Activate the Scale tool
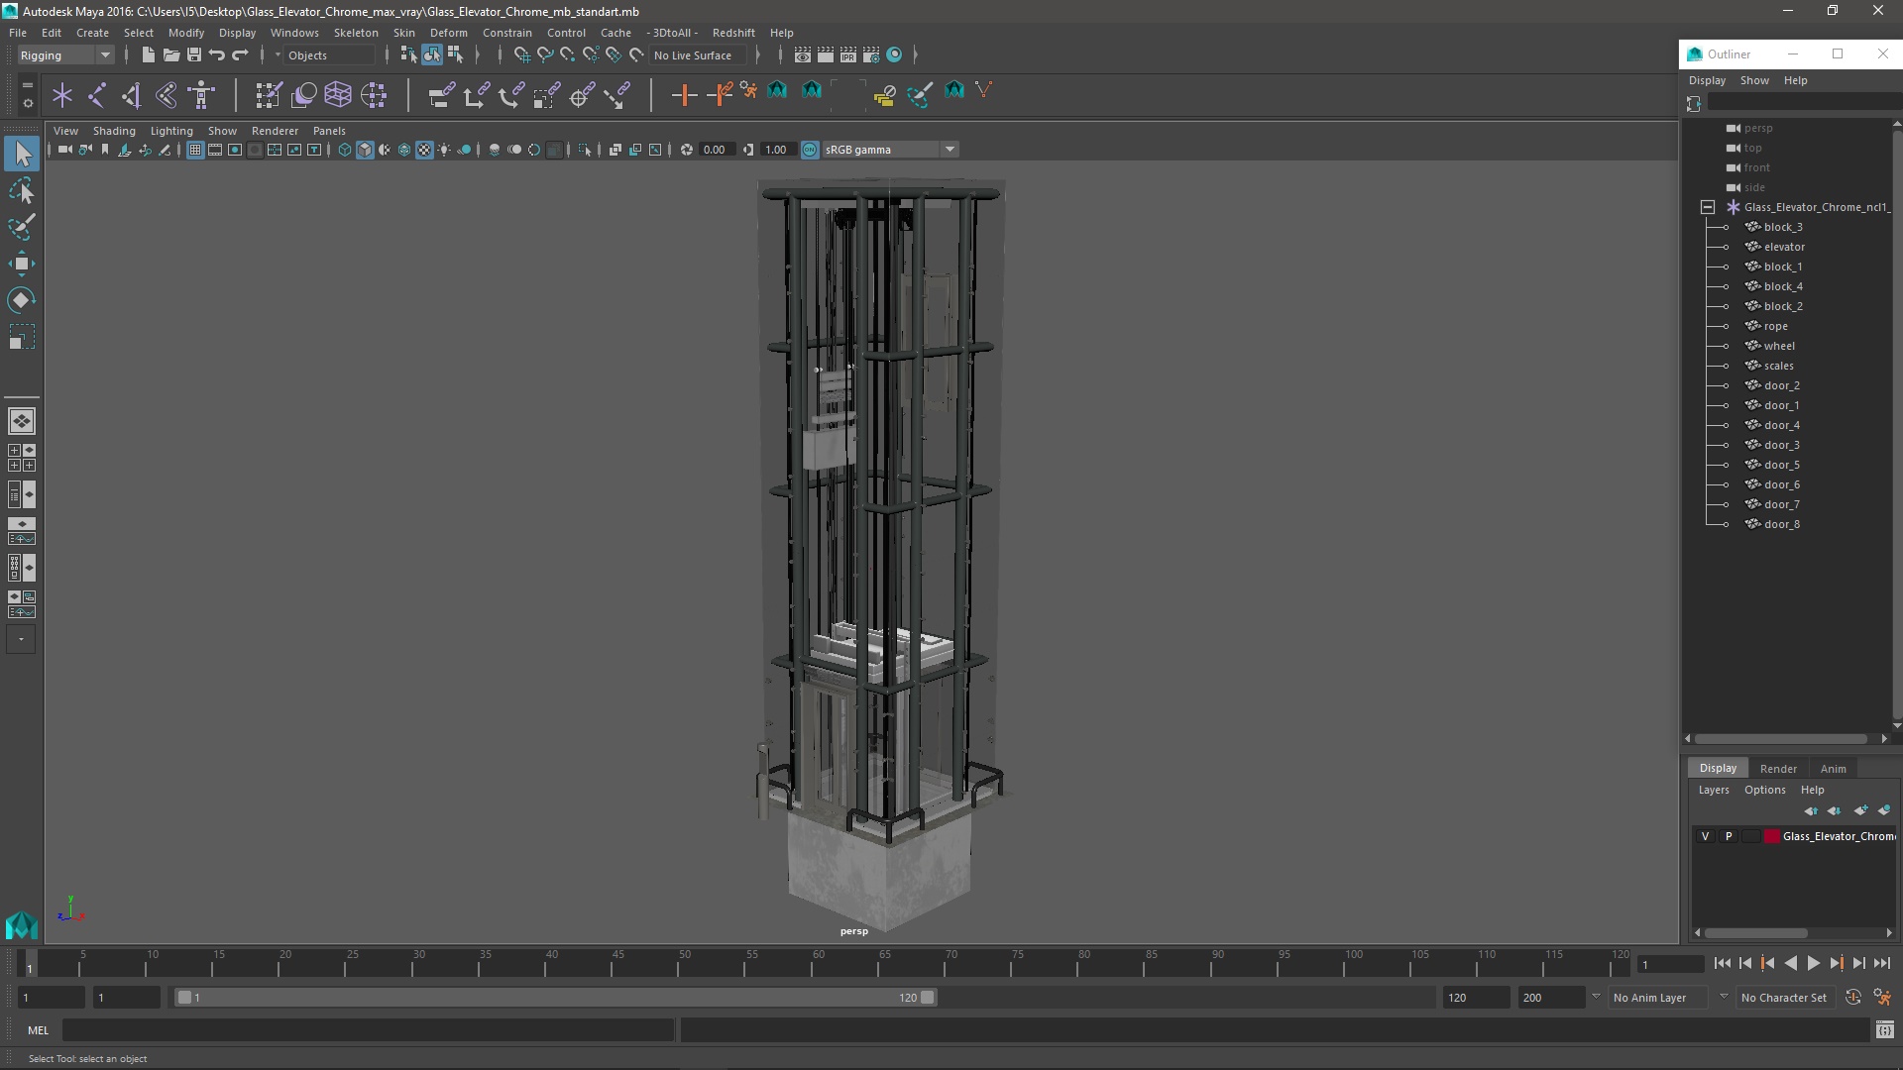This screenshot has height=1070, width=1903. coord(22,338)
